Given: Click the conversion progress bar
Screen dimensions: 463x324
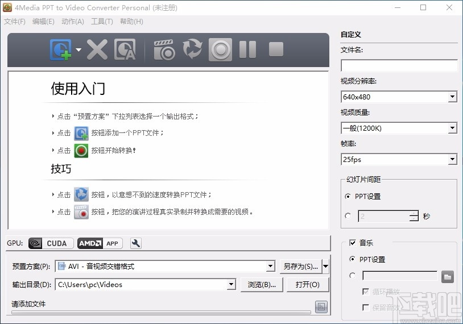Looking at the screenshot, I should pyautogui.click(x=161, y=312).
